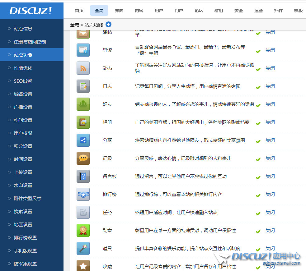Click the Discuz! logo
This screenshot has width=306, height=271.
(x=31, y=11)
